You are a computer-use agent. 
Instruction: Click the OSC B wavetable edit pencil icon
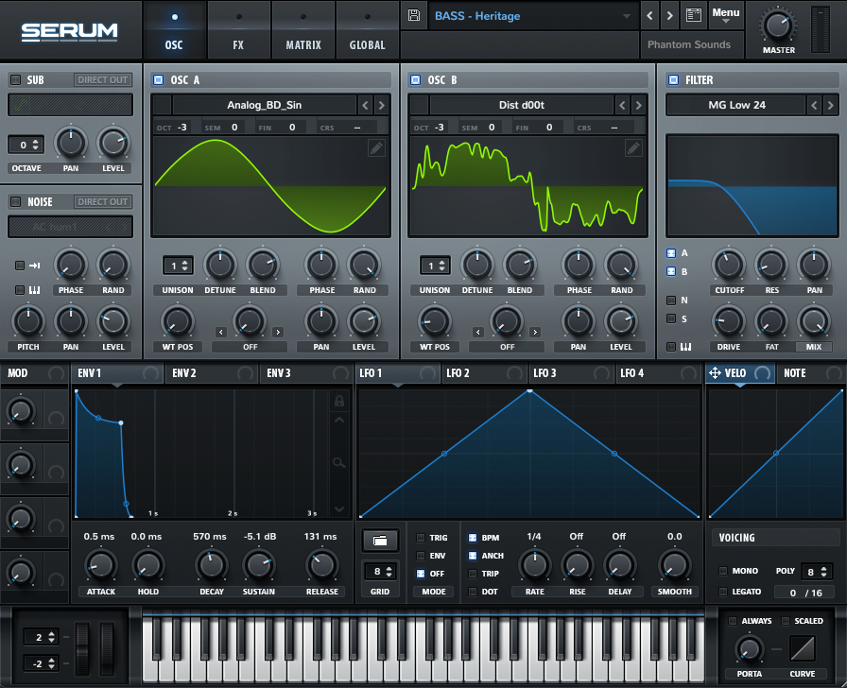(x=633, y=147)
